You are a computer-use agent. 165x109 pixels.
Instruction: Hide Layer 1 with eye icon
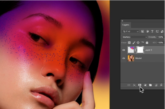point(124,50)
